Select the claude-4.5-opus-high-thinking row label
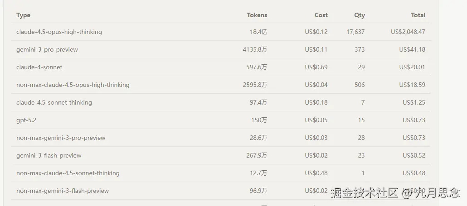467x206 pixels. point(59,32)
